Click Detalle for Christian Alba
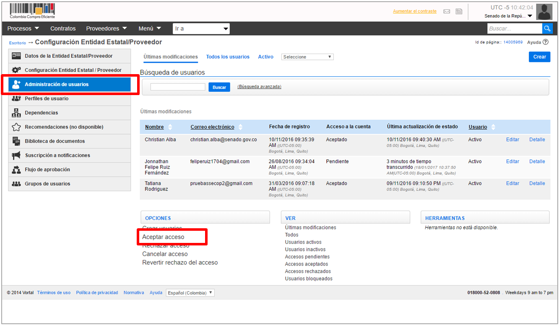 pos(537,139)
